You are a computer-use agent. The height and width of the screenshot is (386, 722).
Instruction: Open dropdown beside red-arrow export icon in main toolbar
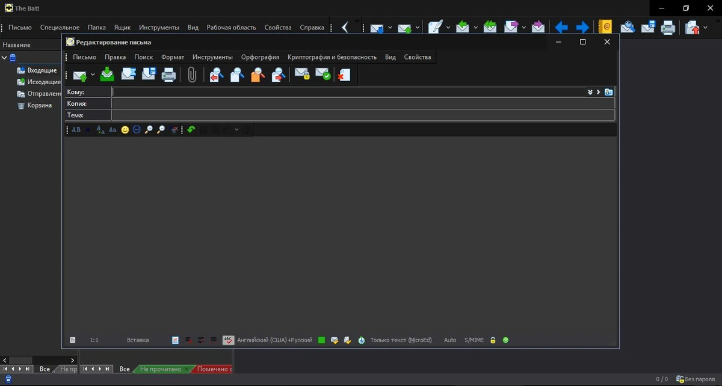pyautogui.click(x=705, y=27)
